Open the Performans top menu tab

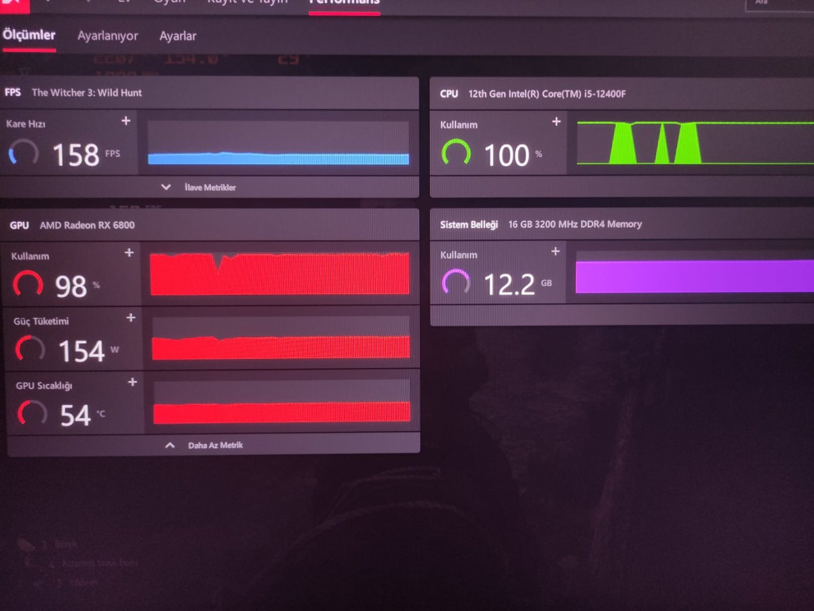(x=344, y=2)
